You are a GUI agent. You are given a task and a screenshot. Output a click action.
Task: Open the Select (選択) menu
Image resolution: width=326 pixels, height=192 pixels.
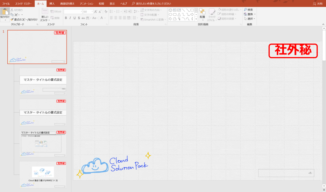click(x=249, y=19)
